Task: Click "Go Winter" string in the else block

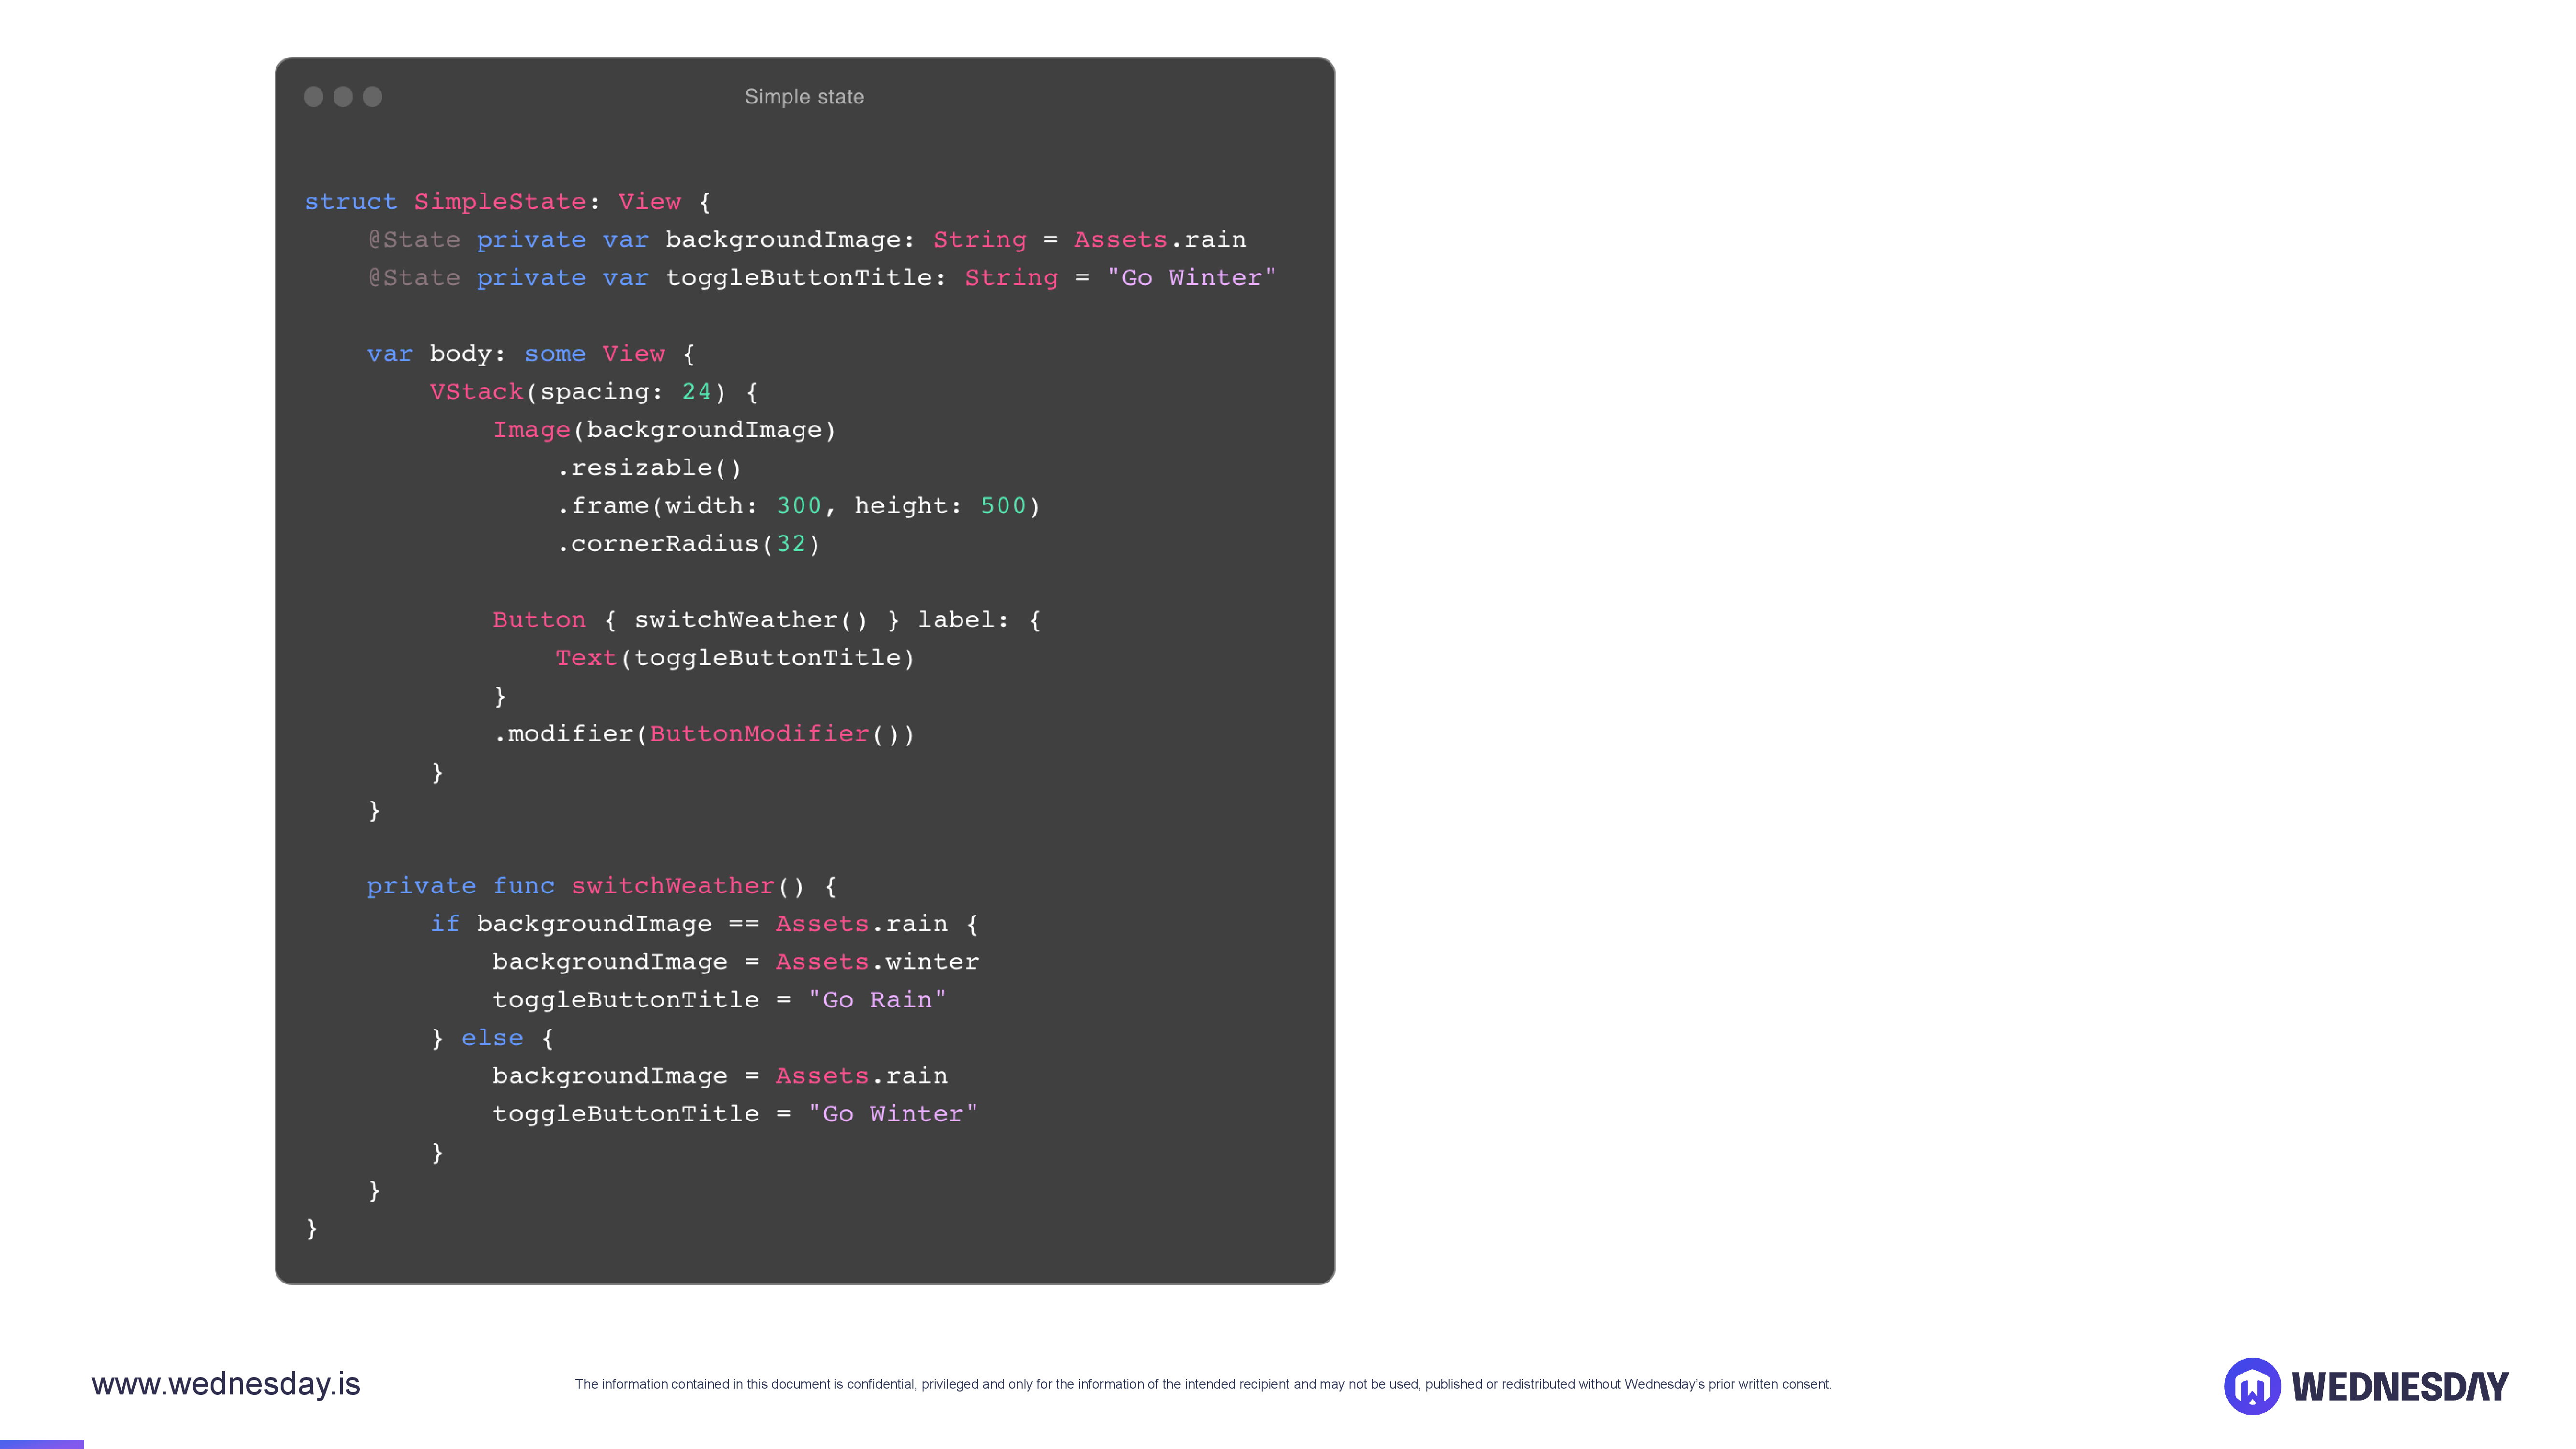Action: click(x=893, y=1114)
